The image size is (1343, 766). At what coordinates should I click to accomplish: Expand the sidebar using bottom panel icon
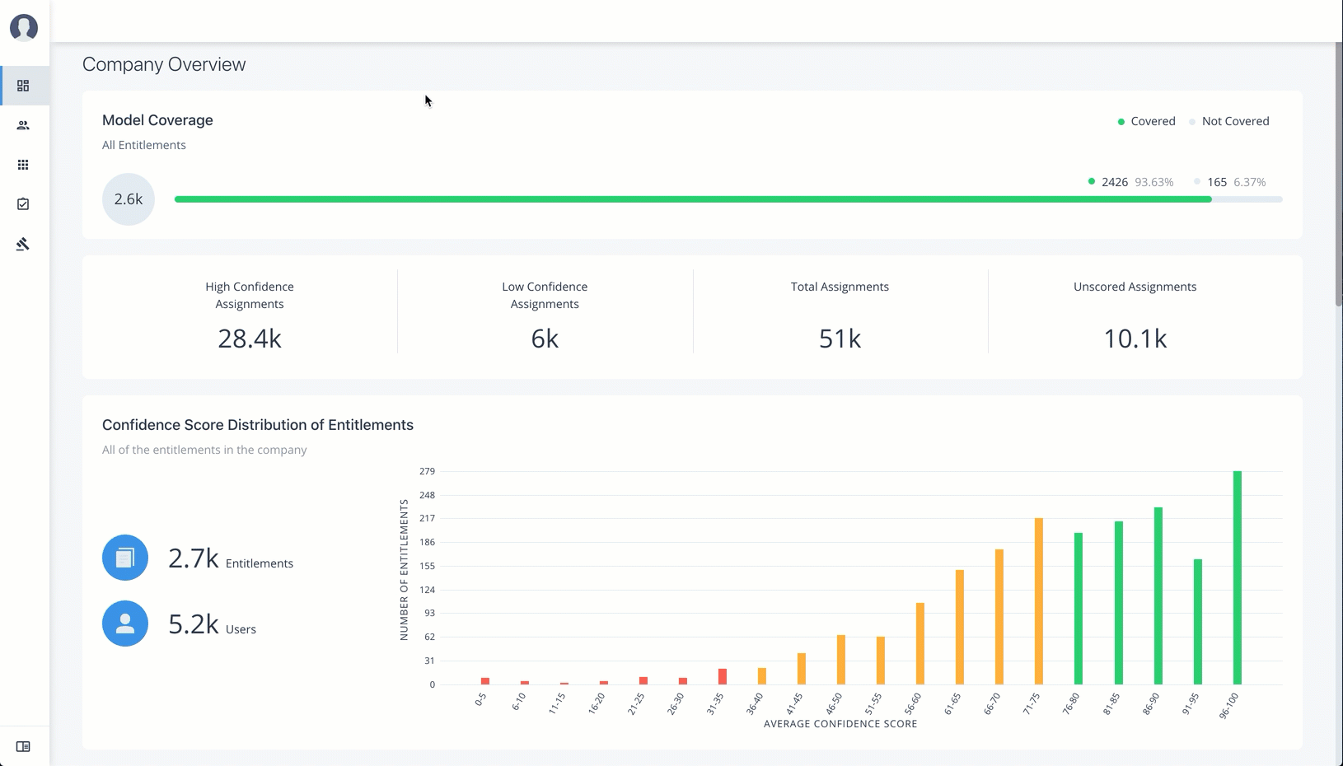tap(23, 746)
